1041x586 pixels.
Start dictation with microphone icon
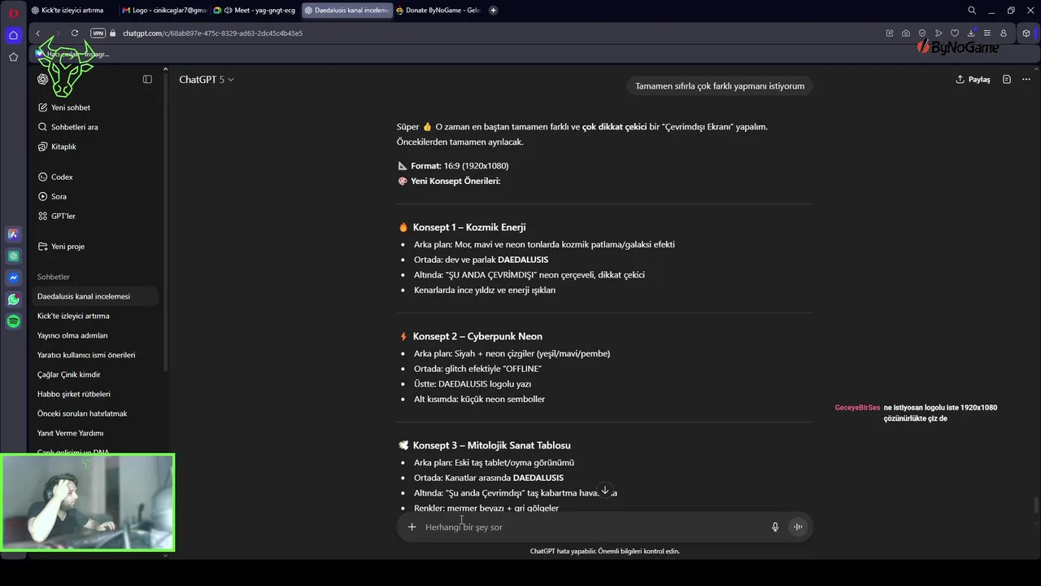click(x=775, y=527)
